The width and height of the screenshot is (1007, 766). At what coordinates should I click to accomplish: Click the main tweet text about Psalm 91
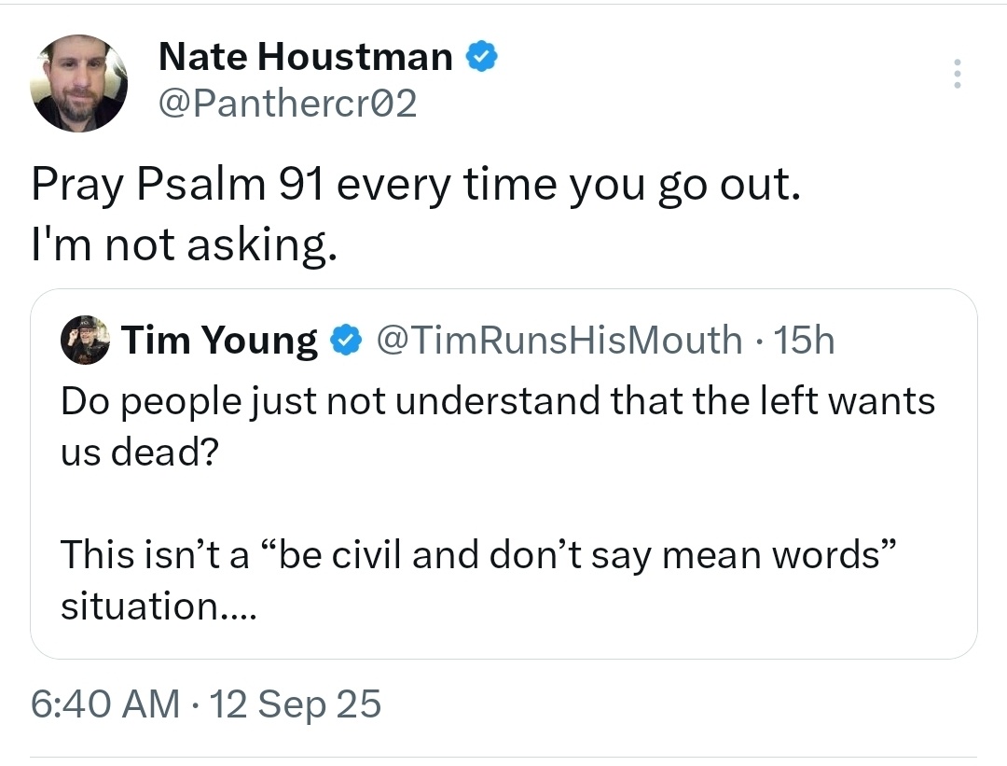click(416, 215)
